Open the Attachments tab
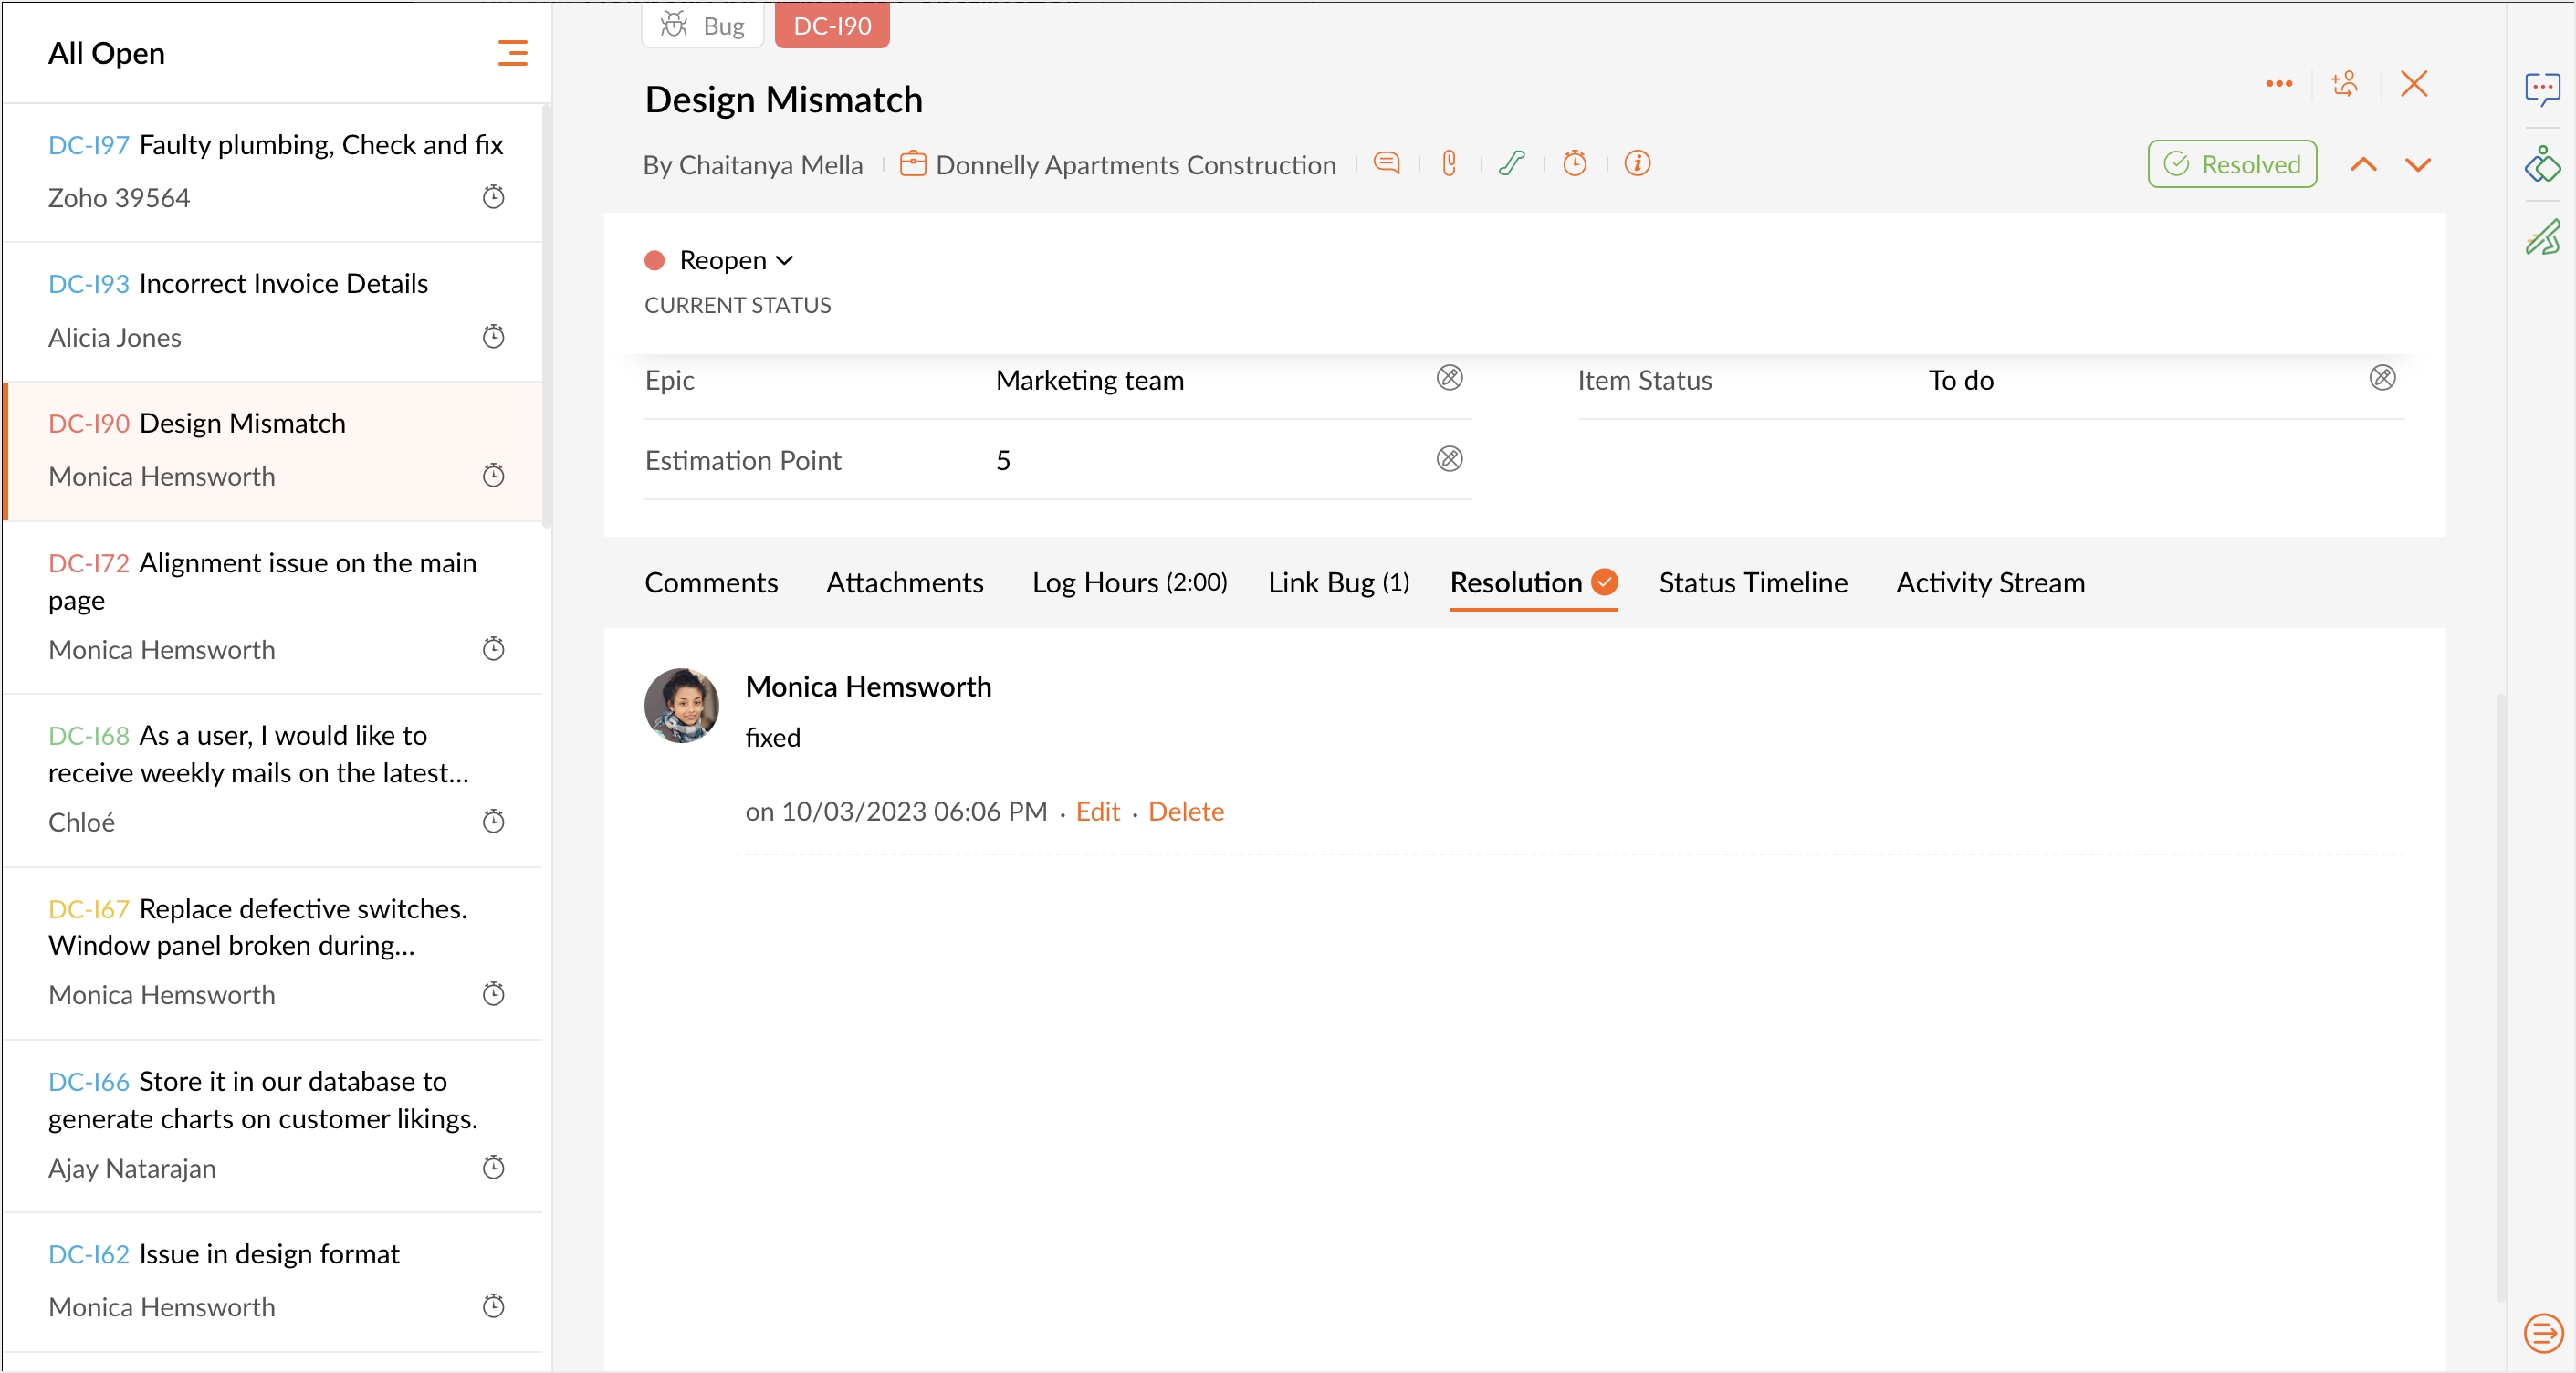The height and width of the screenshot is (1373, 2576). point(905,583)
